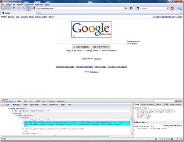
Task: Select the 'på nettet' radio button
Action: (x=72, y=50)
